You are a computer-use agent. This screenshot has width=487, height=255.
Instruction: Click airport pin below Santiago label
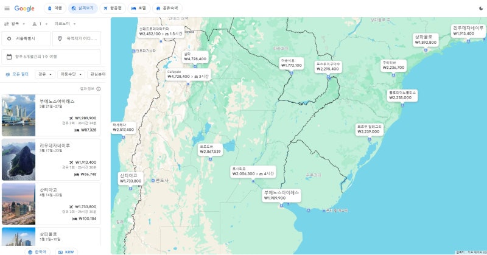130,189
